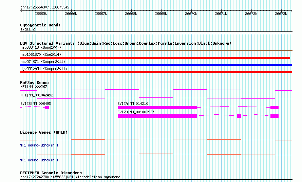
Task: Click the NF1 NM_000267 intron line
Action: point(156,90)
